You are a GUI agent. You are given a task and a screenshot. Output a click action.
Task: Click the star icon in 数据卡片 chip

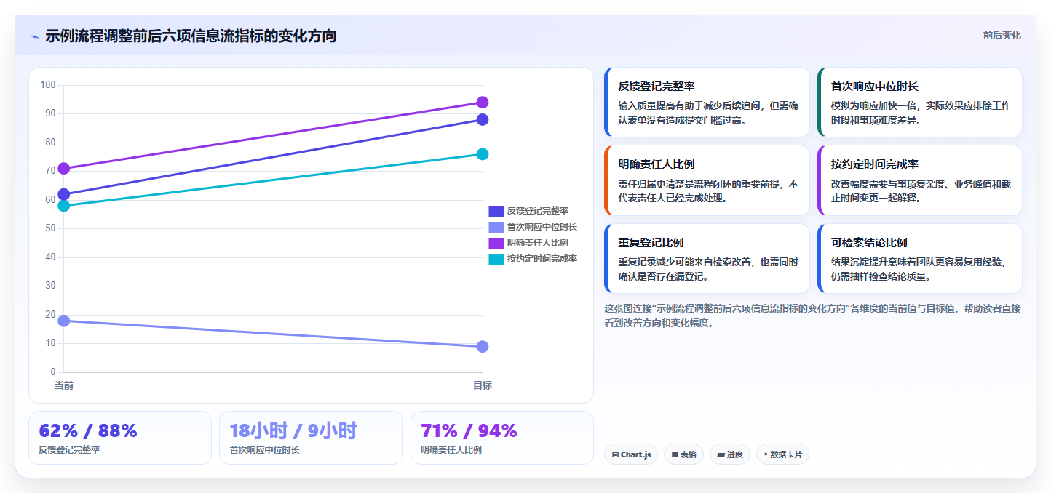(x=766, y=454)
